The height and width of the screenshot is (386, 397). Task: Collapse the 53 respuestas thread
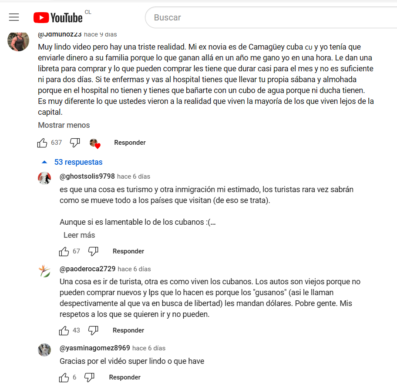[72, 162]
